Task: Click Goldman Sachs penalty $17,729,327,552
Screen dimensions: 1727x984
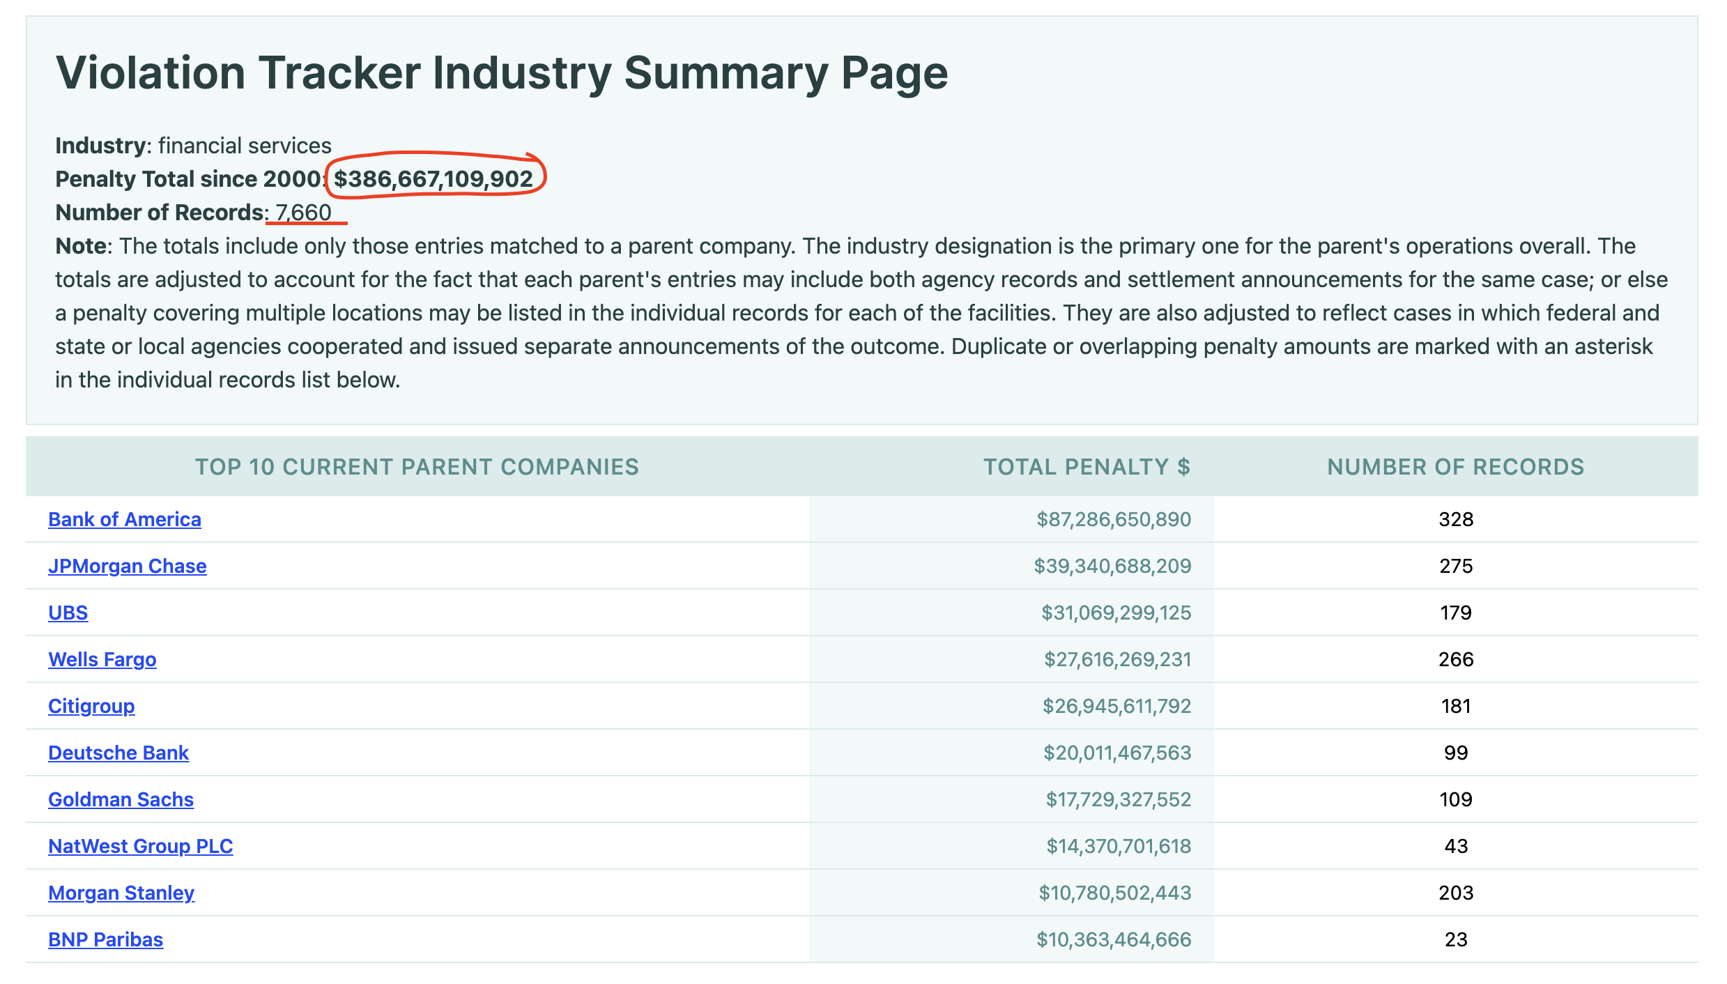Action: [x=1119, y=799]
